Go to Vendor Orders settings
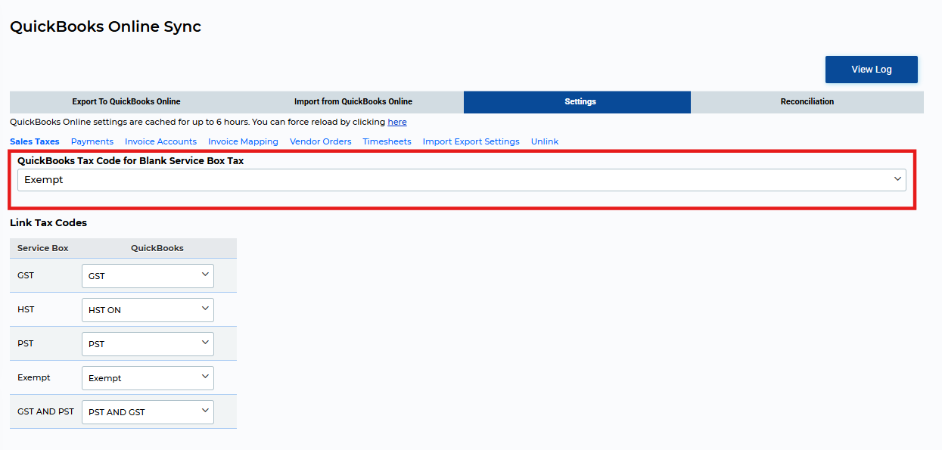This screenshot has height=450, width=942. tap(321, 141)
